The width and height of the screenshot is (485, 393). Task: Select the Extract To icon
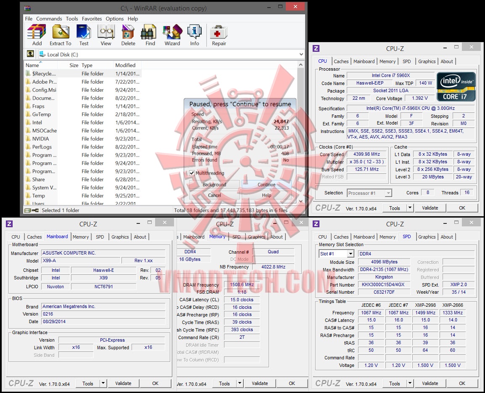(60, 32)
